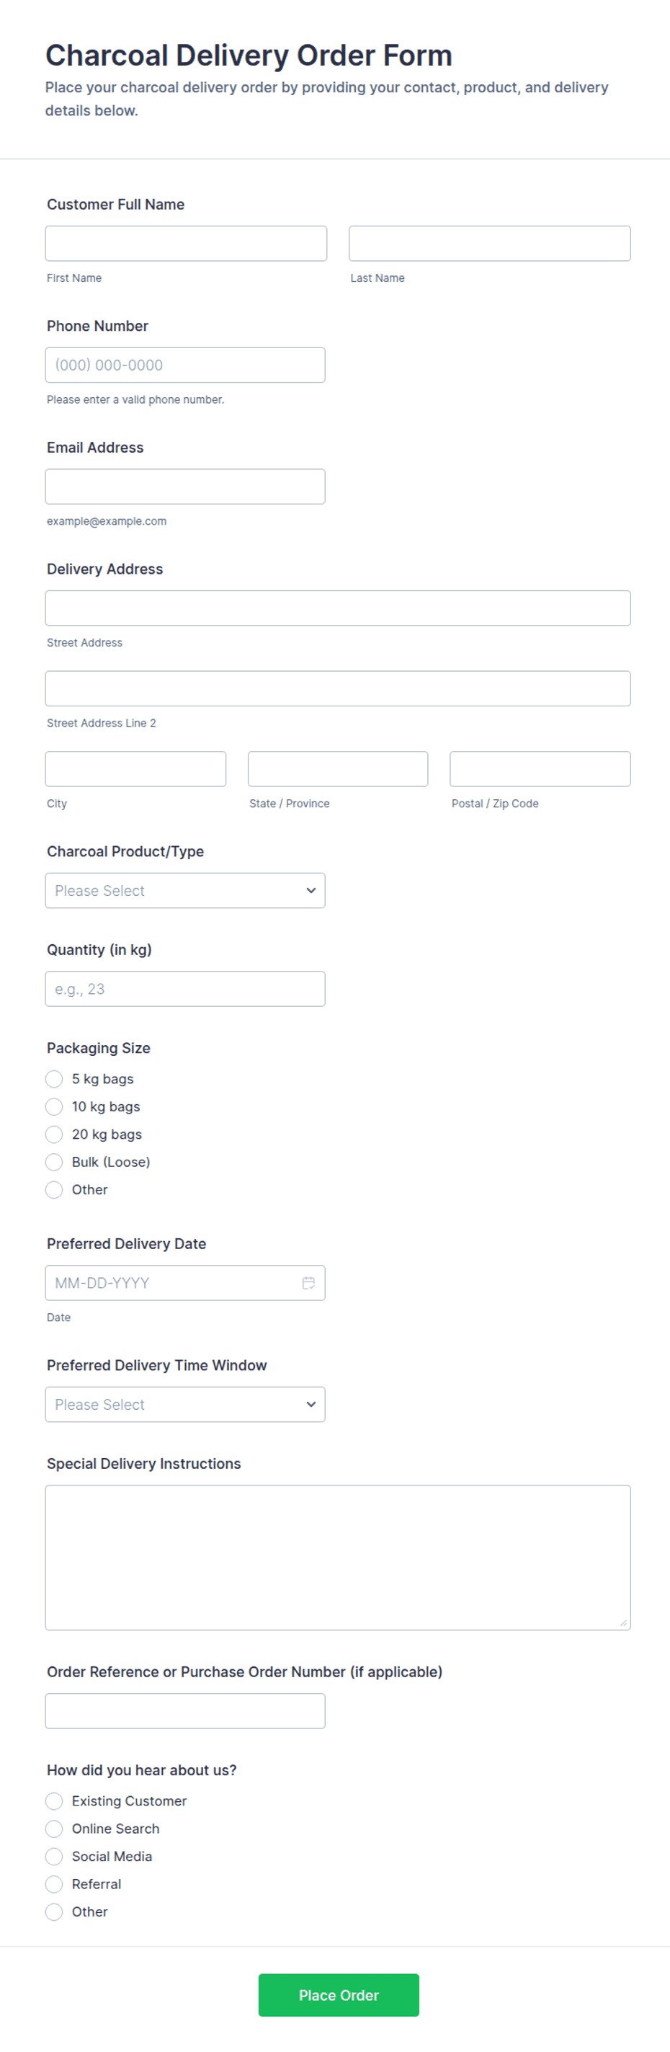This screenshot has width=670, height=2052.
Task: Select Existing Customer option
Action: 54,1801
